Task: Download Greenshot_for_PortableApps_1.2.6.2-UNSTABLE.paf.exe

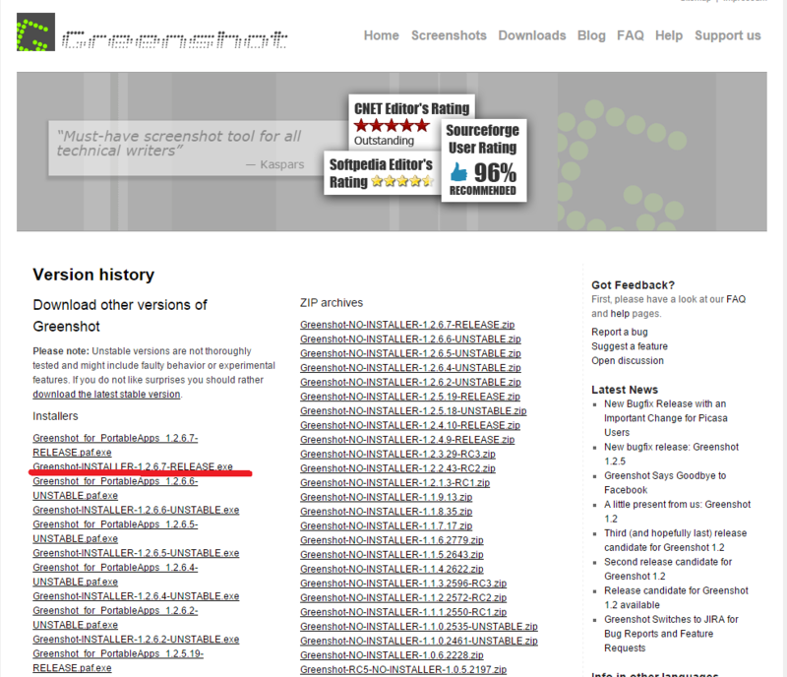Action: 115,618
